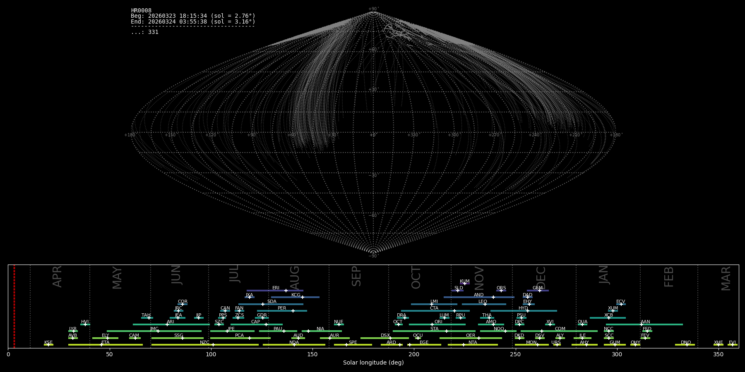The width and height of the screenshot is (745, 372).
Task: Click the OER activity bar
Action: point(471,338)
